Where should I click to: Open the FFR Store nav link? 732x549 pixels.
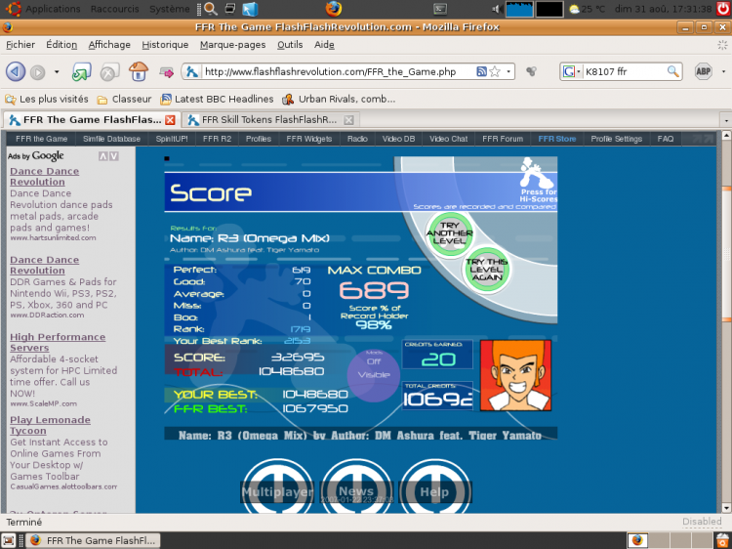point(557,139)
